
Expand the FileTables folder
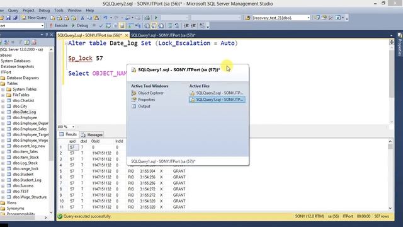click(3, 95)
